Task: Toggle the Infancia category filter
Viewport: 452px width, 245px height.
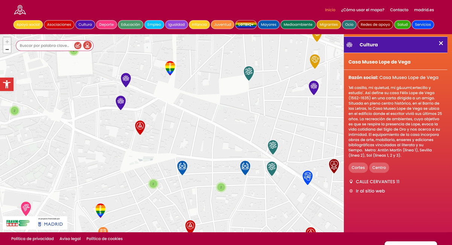Action: click(199, 24)
